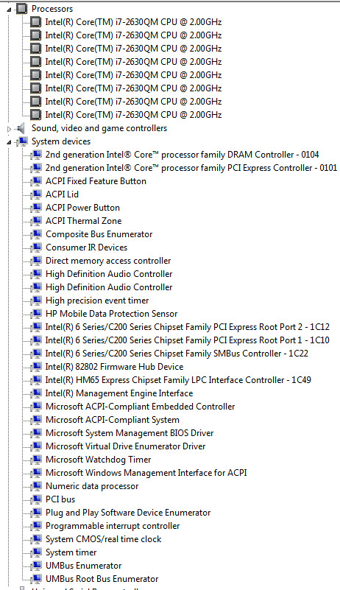Select Microsoft Virtual Drive Enumerator Driver
Viewport: 340px width, 590px height.
tap(126, 446)
